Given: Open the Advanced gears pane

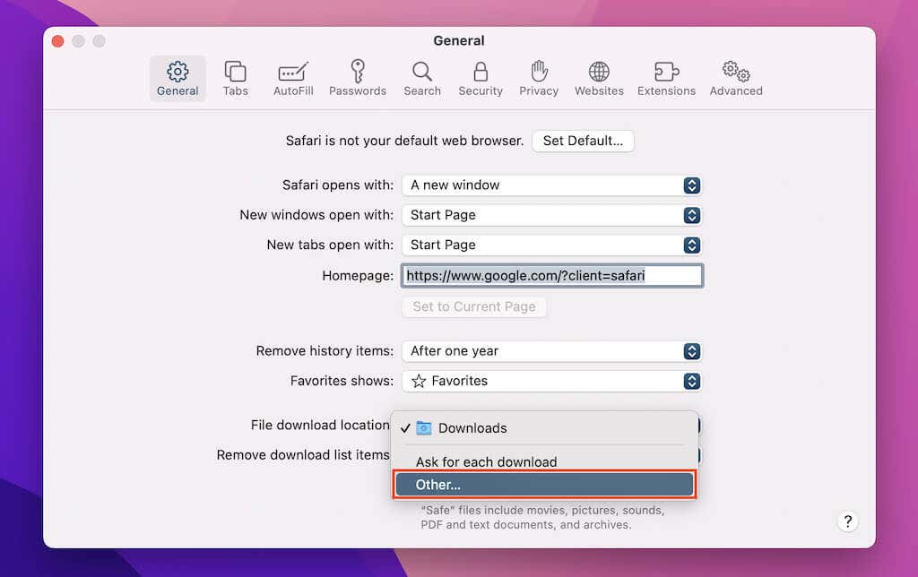Looking at the screenshot, I should [736, 79].
